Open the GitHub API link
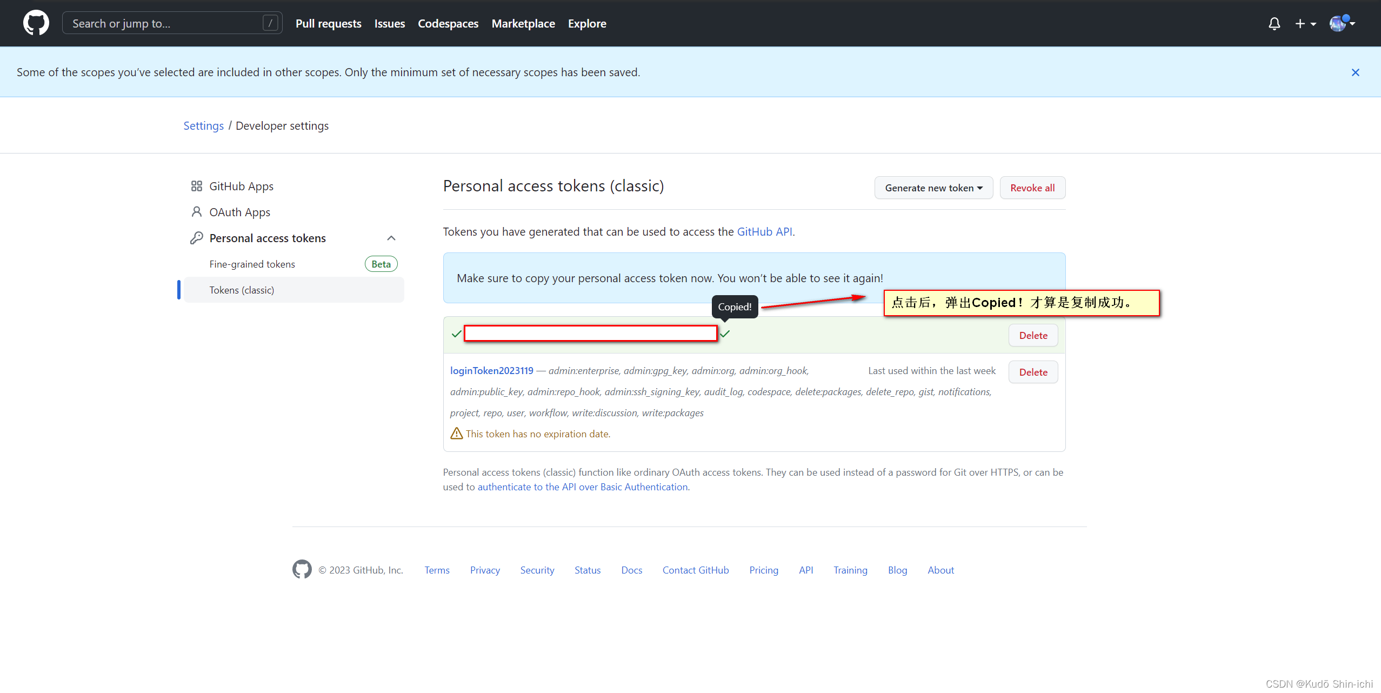 tap(764, 232)
